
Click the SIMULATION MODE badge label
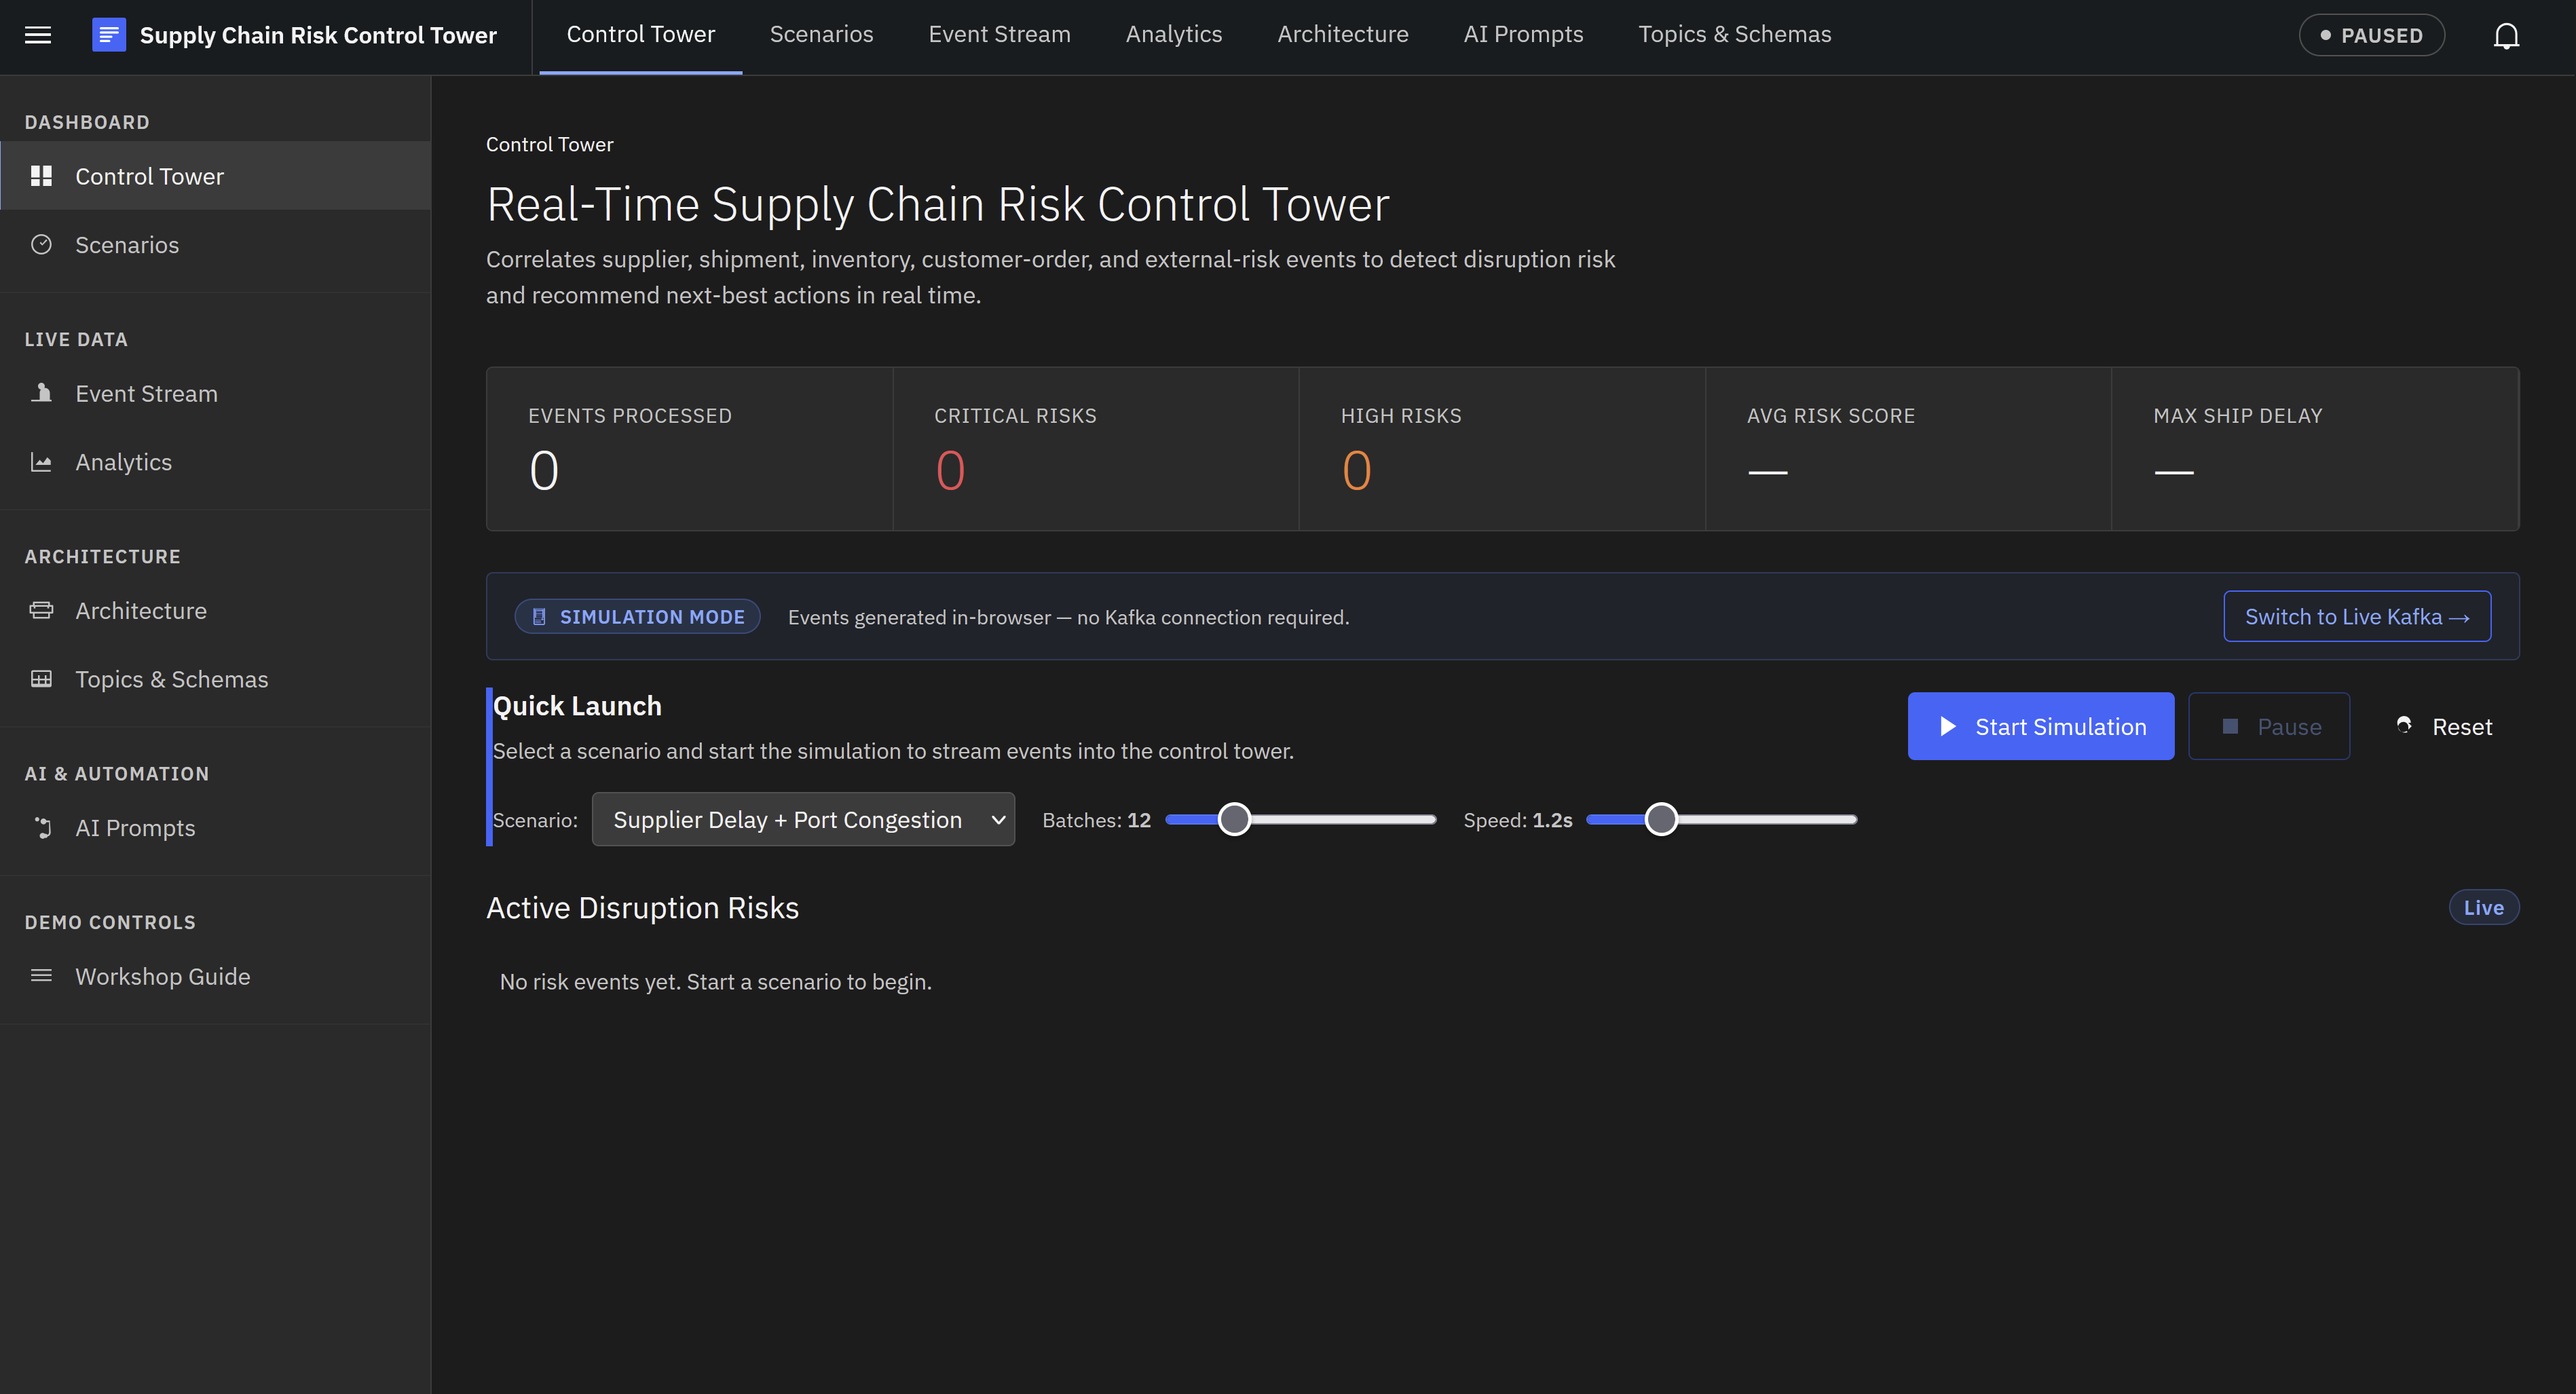(652, 617)
